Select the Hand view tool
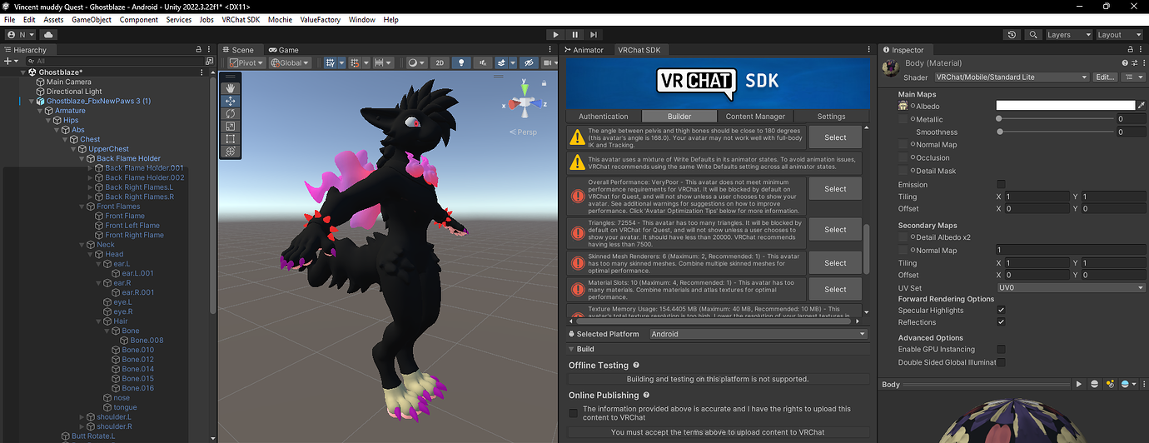The width and height of the screenshot is (1149, 443). (x=231, y=87)
